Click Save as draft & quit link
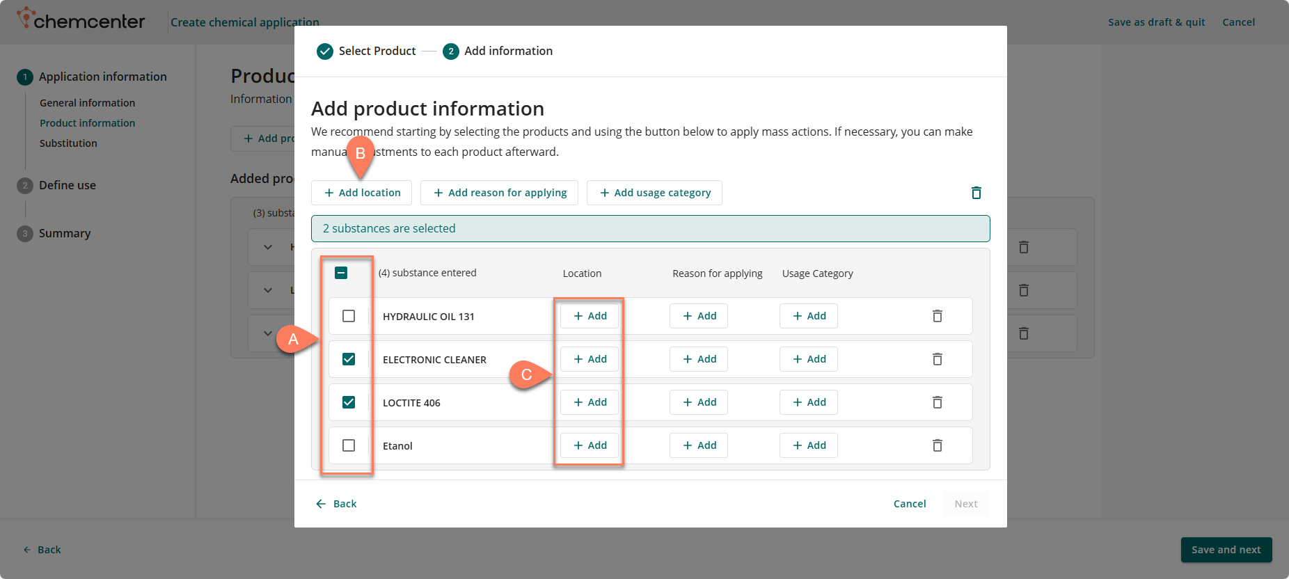The image size is (1289, 579). pos(1156,22)
